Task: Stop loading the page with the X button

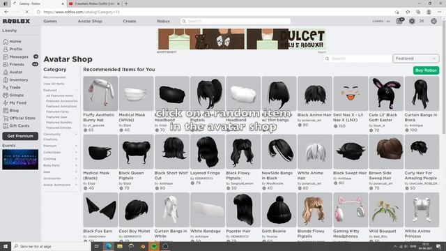Action: (x=26, y=12)
